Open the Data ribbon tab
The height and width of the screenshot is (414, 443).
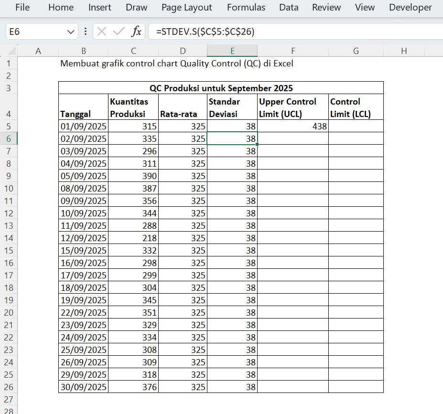coord(289,8)
